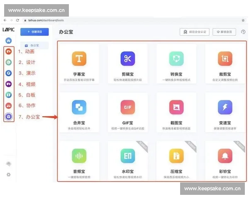The image size is (249, 199).
Task: Open the 水印宝 watermark icon
Action: (x=128, y=156)
